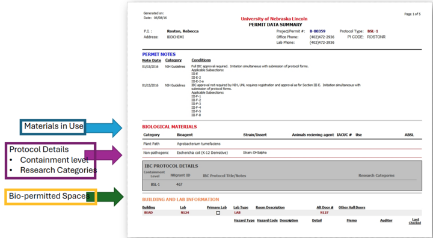
Task: Select the NUgrant ID value 467
Action: click(179, 185)
